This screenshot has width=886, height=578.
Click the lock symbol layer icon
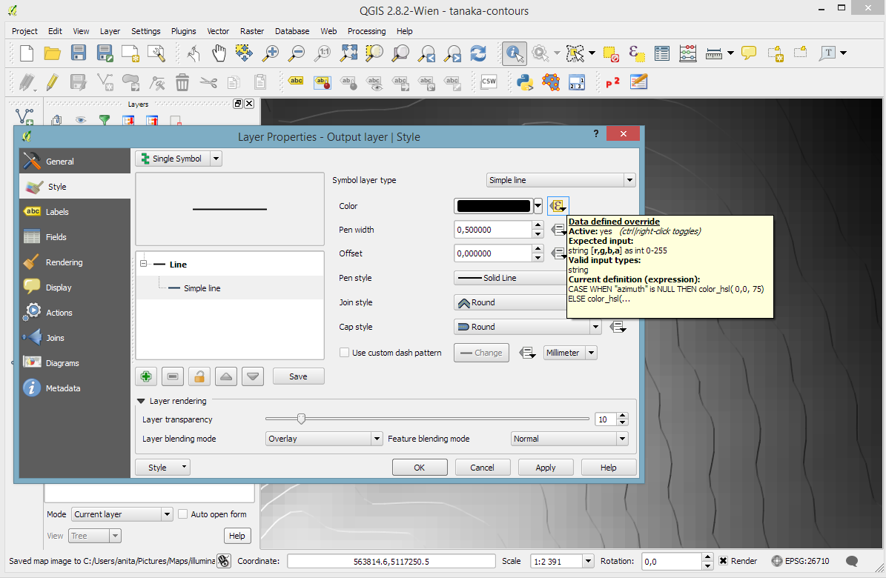(199, 376)
